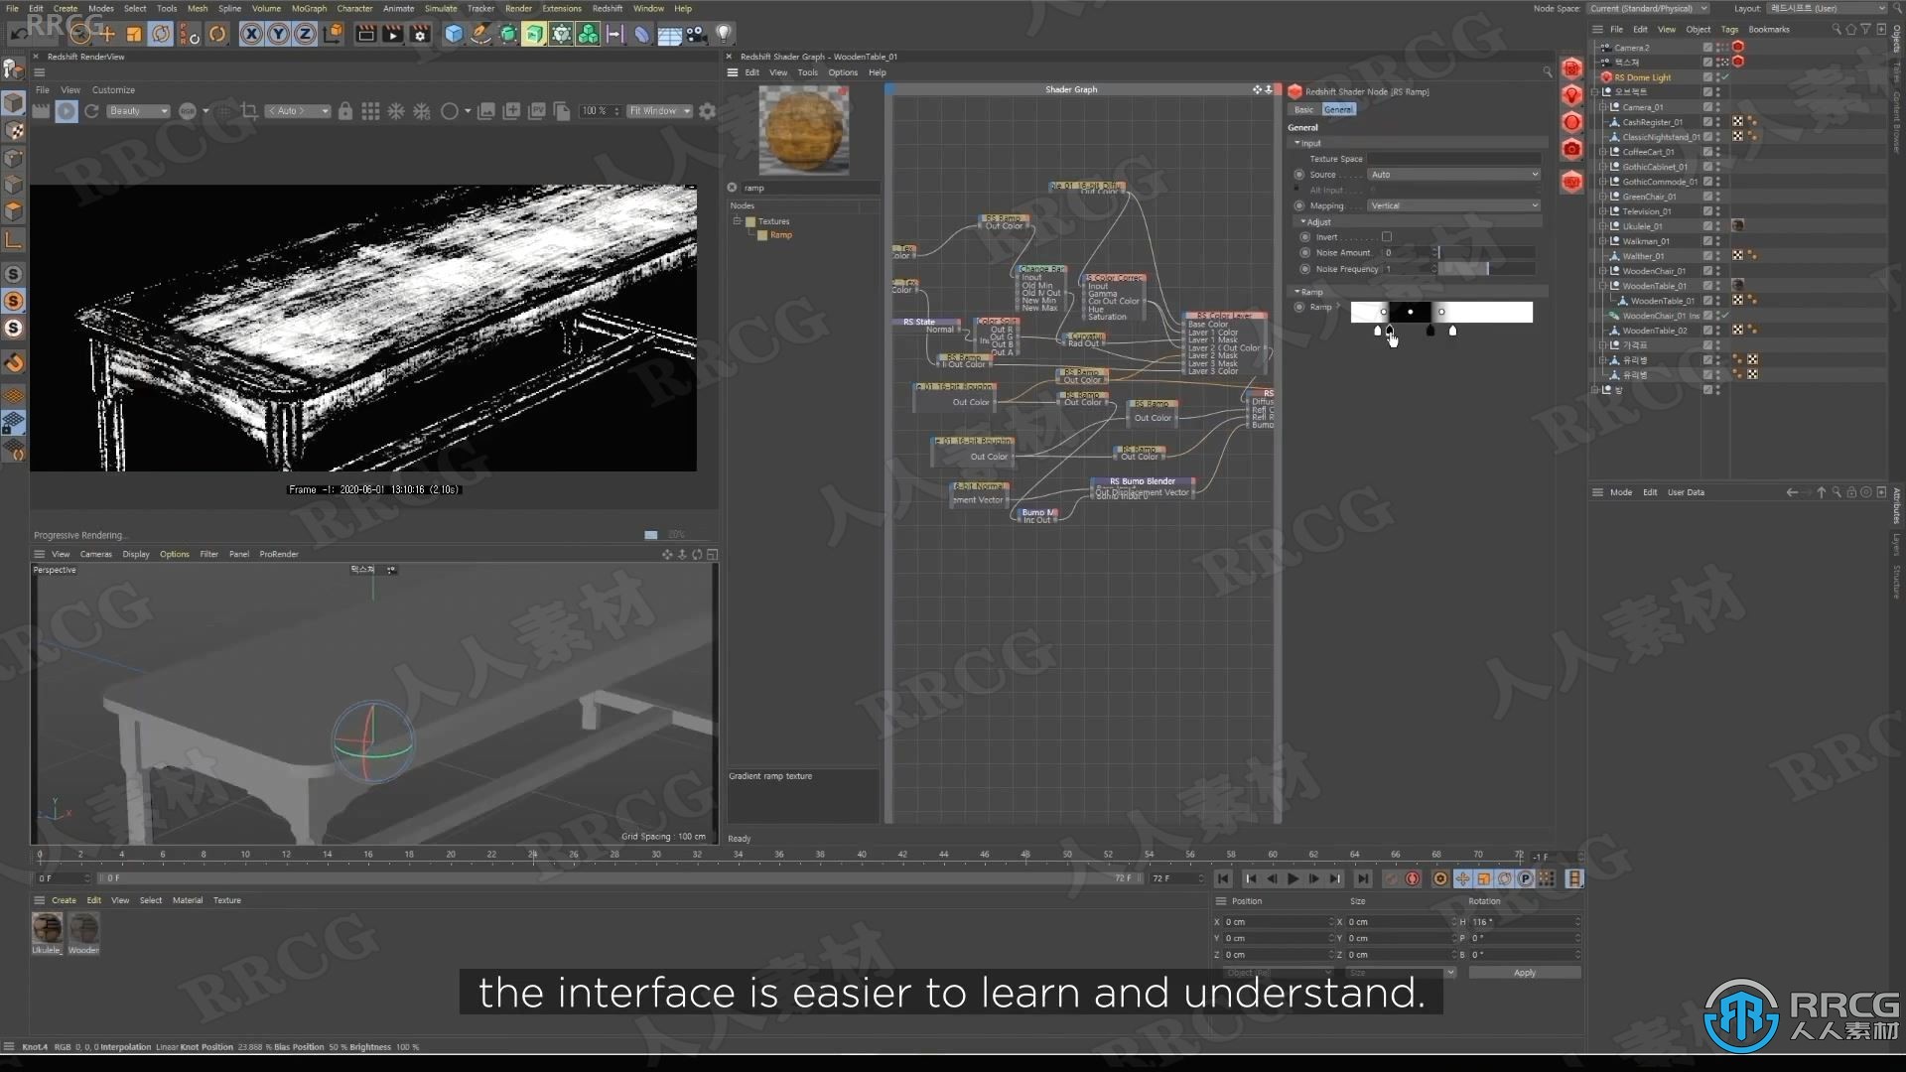The image size is (1906, 1072).
Task: Start render in Redshift RenderView
Action: pos(67,111)
